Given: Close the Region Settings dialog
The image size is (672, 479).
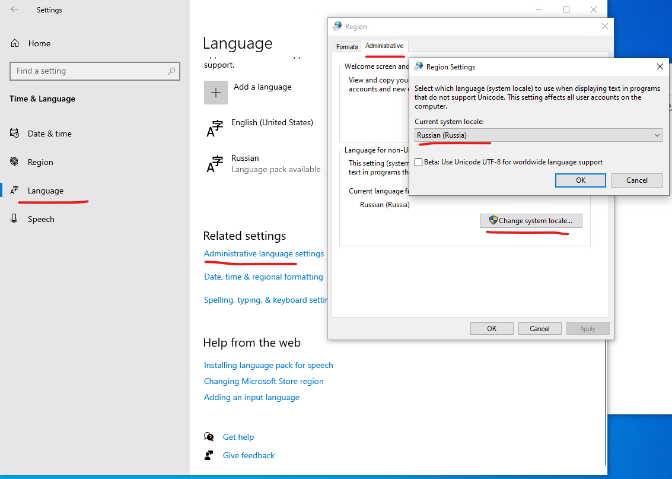Looking at the screenshot, I should 660,66.
